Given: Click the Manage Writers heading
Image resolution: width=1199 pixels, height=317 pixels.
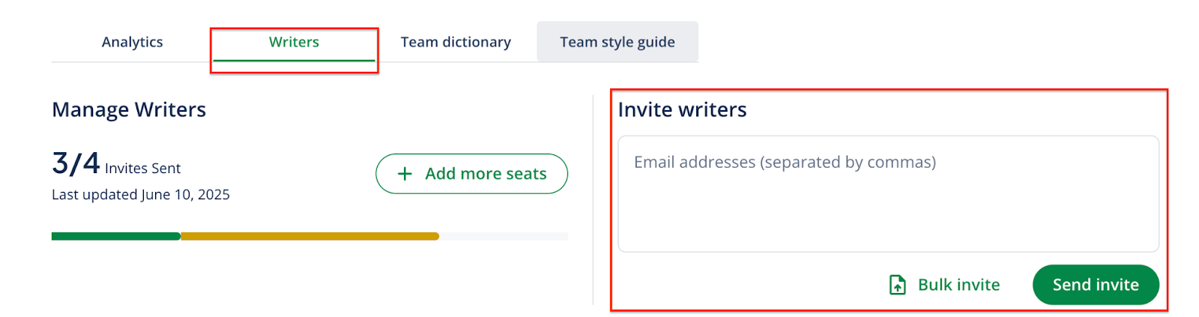Looking at the screenshot, I should pyautogui.click(x=129, y=109).
